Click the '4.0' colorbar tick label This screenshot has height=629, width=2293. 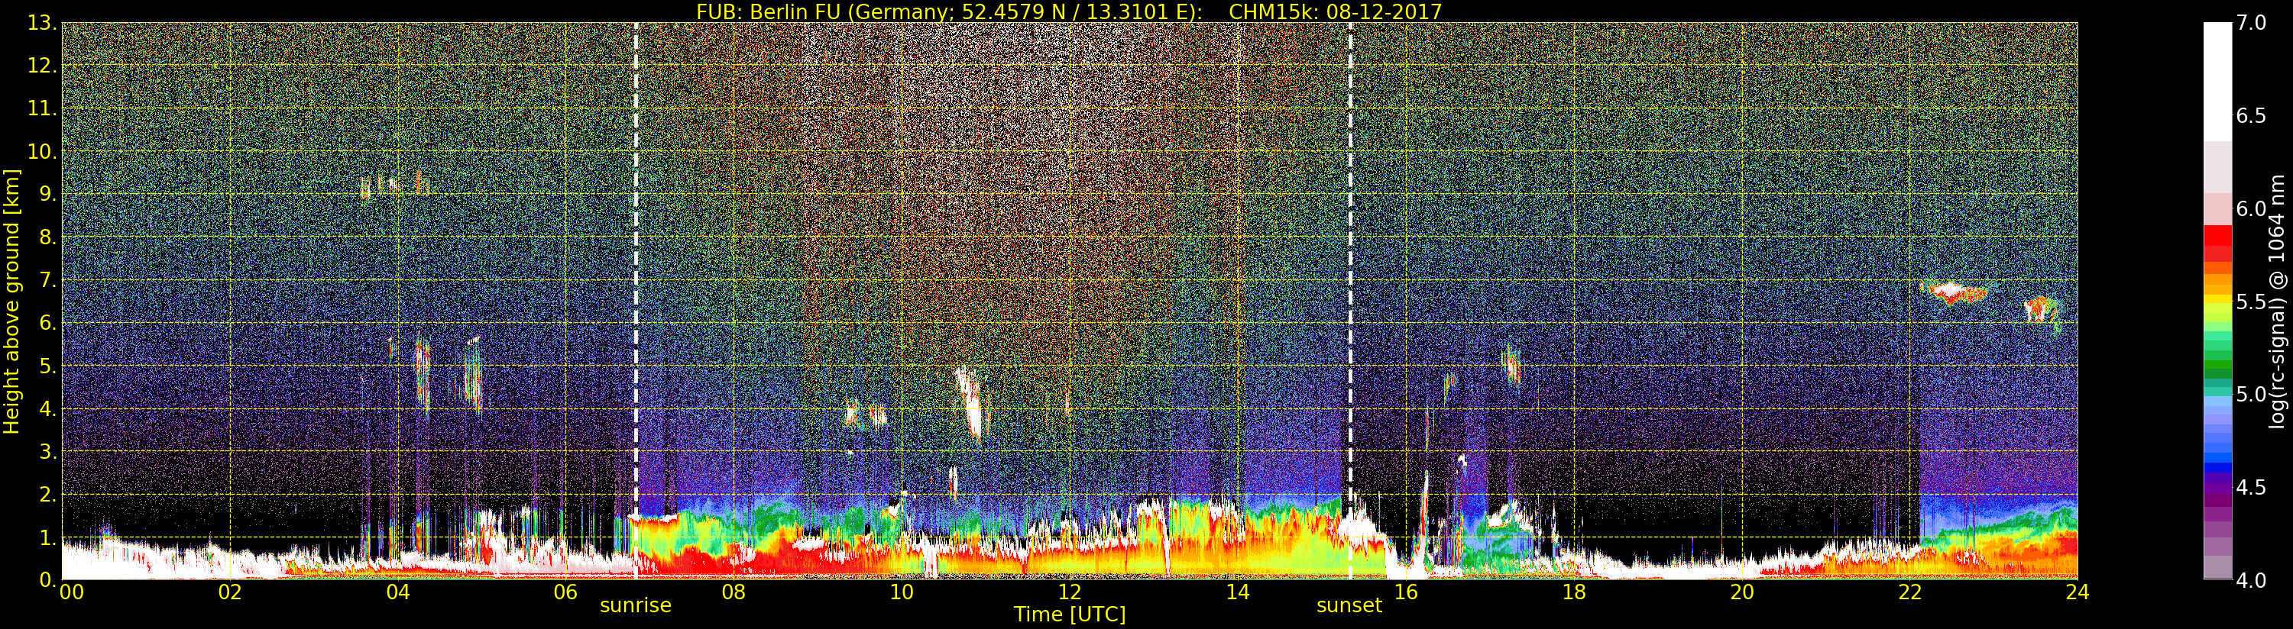(x=2252, y=580)
